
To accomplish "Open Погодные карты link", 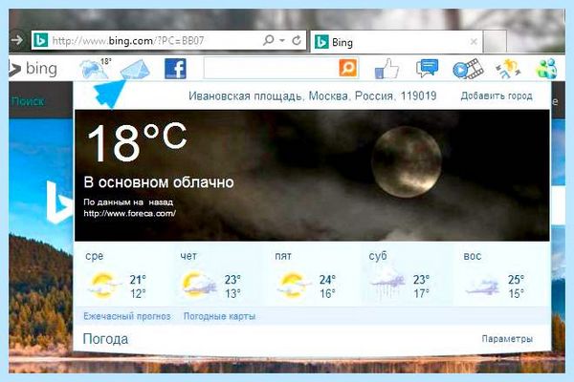I will pos(219,316).
